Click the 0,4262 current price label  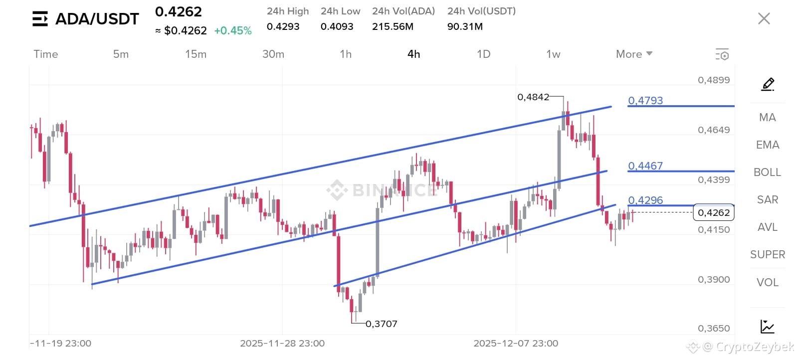pos(714,212)
